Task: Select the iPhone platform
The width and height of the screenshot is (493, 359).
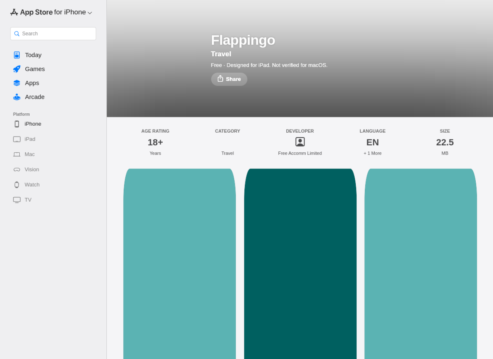Action: (x=33, y=124)
